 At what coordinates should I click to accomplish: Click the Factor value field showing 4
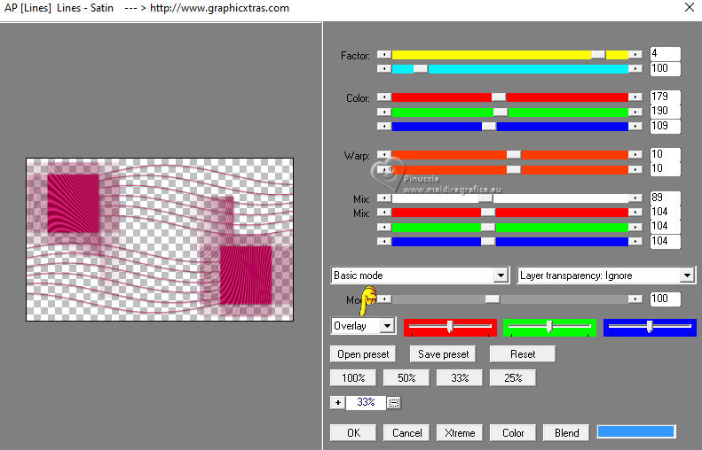point(666,54)
